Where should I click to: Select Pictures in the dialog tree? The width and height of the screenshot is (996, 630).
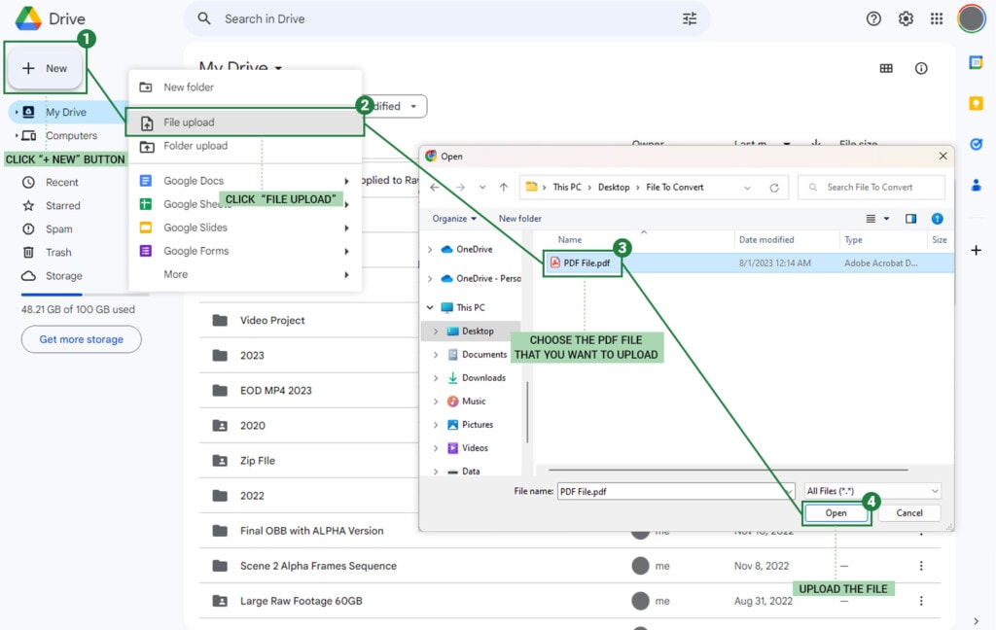(477, 425)
